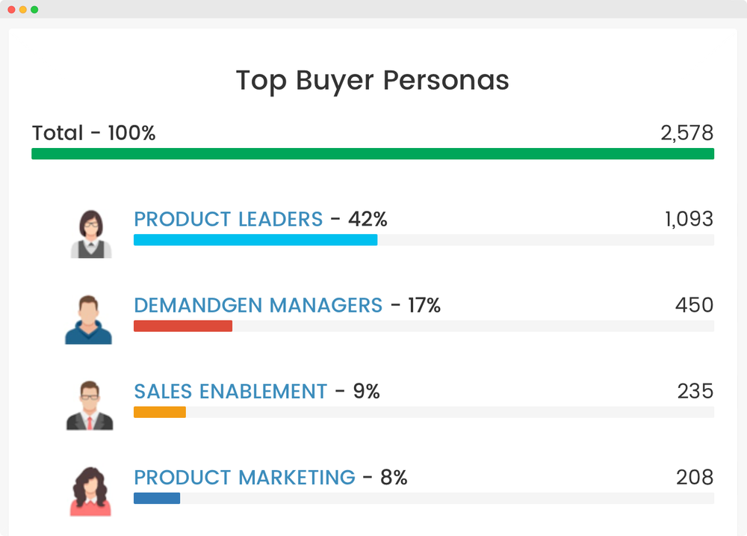Click the 1,093 Product Leaders count
747x536 pixels.
[x=689, y=219]
